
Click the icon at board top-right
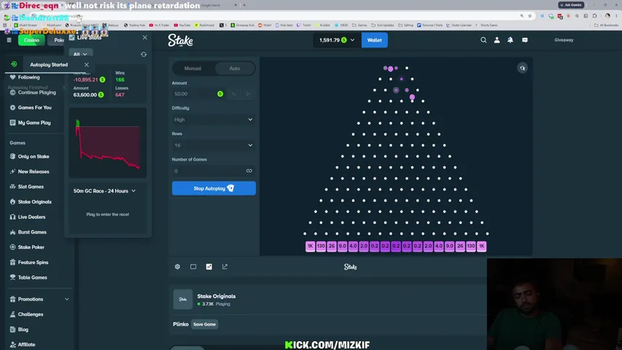click(x=522, y=68)
